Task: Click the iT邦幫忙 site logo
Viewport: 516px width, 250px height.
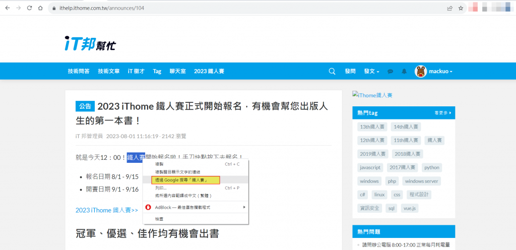Action: point(90,43)
